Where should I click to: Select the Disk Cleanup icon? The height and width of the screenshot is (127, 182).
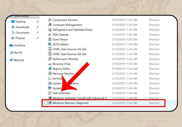pos(50,34)
